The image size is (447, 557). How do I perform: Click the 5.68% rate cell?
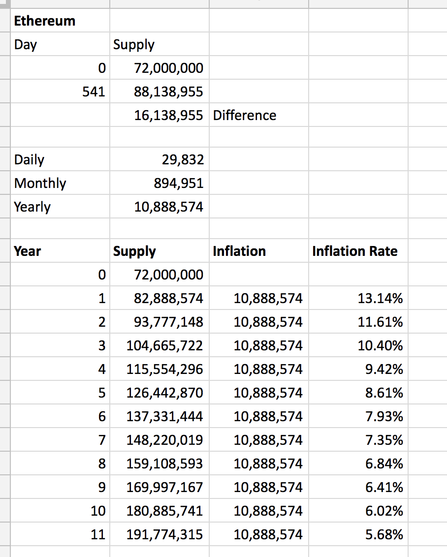coord(358,534)
